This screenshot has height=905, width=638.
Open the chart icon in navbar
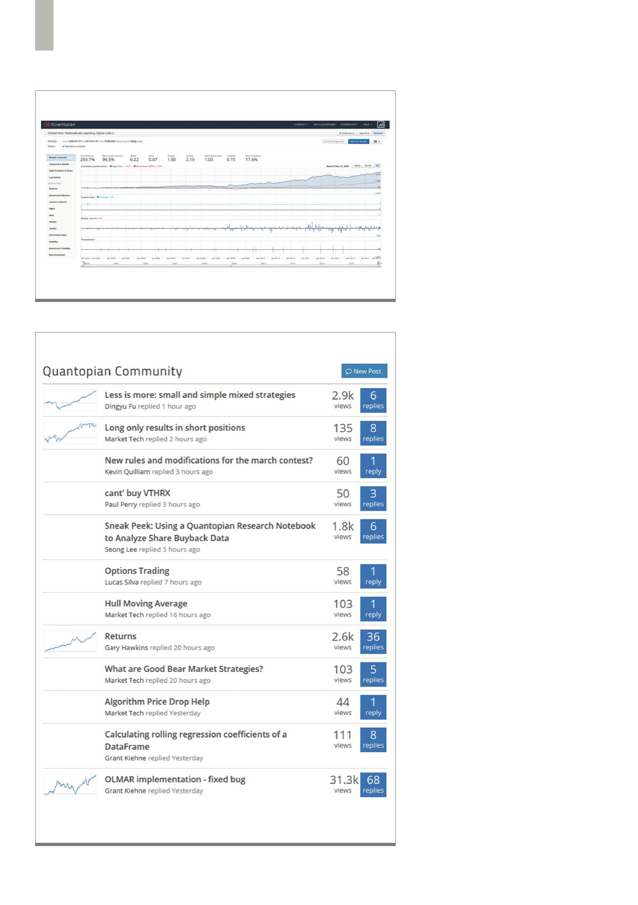pyautogui.click(x=381, y=125)
